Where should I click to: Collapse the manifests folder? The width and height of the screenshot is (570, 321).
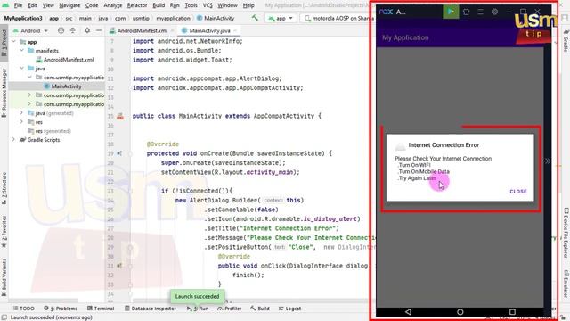21,51
